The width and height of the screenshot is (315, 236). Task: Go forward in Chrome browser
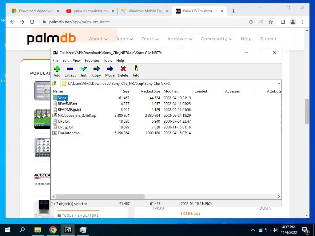click(x=22, y=22)
